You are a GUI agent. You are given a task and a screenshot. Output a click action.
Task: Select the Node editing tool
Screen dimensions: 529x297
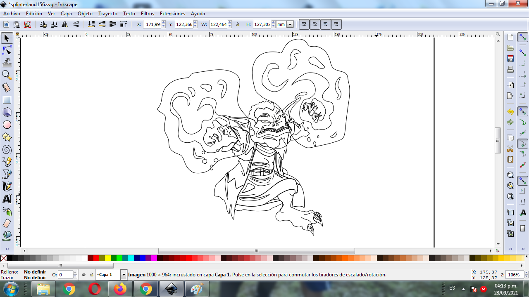7,50
